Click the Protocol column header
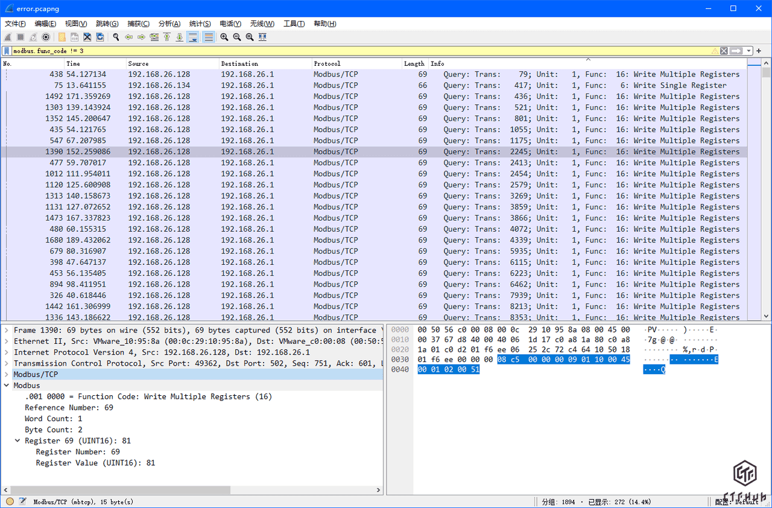The height and width of the screenshot is (508, 772). [327, 63]
